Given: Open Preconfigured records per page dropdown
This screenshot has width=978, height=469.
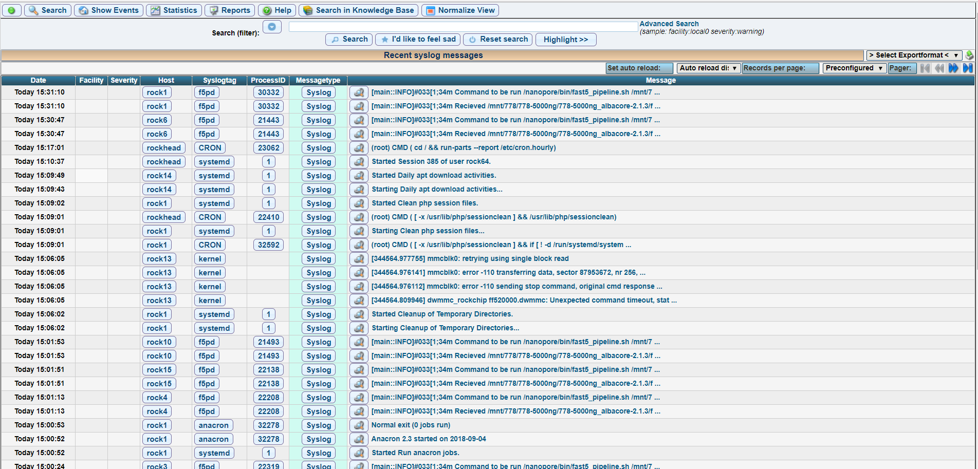Looking at the screenshot, I should [x=854, y=68].
